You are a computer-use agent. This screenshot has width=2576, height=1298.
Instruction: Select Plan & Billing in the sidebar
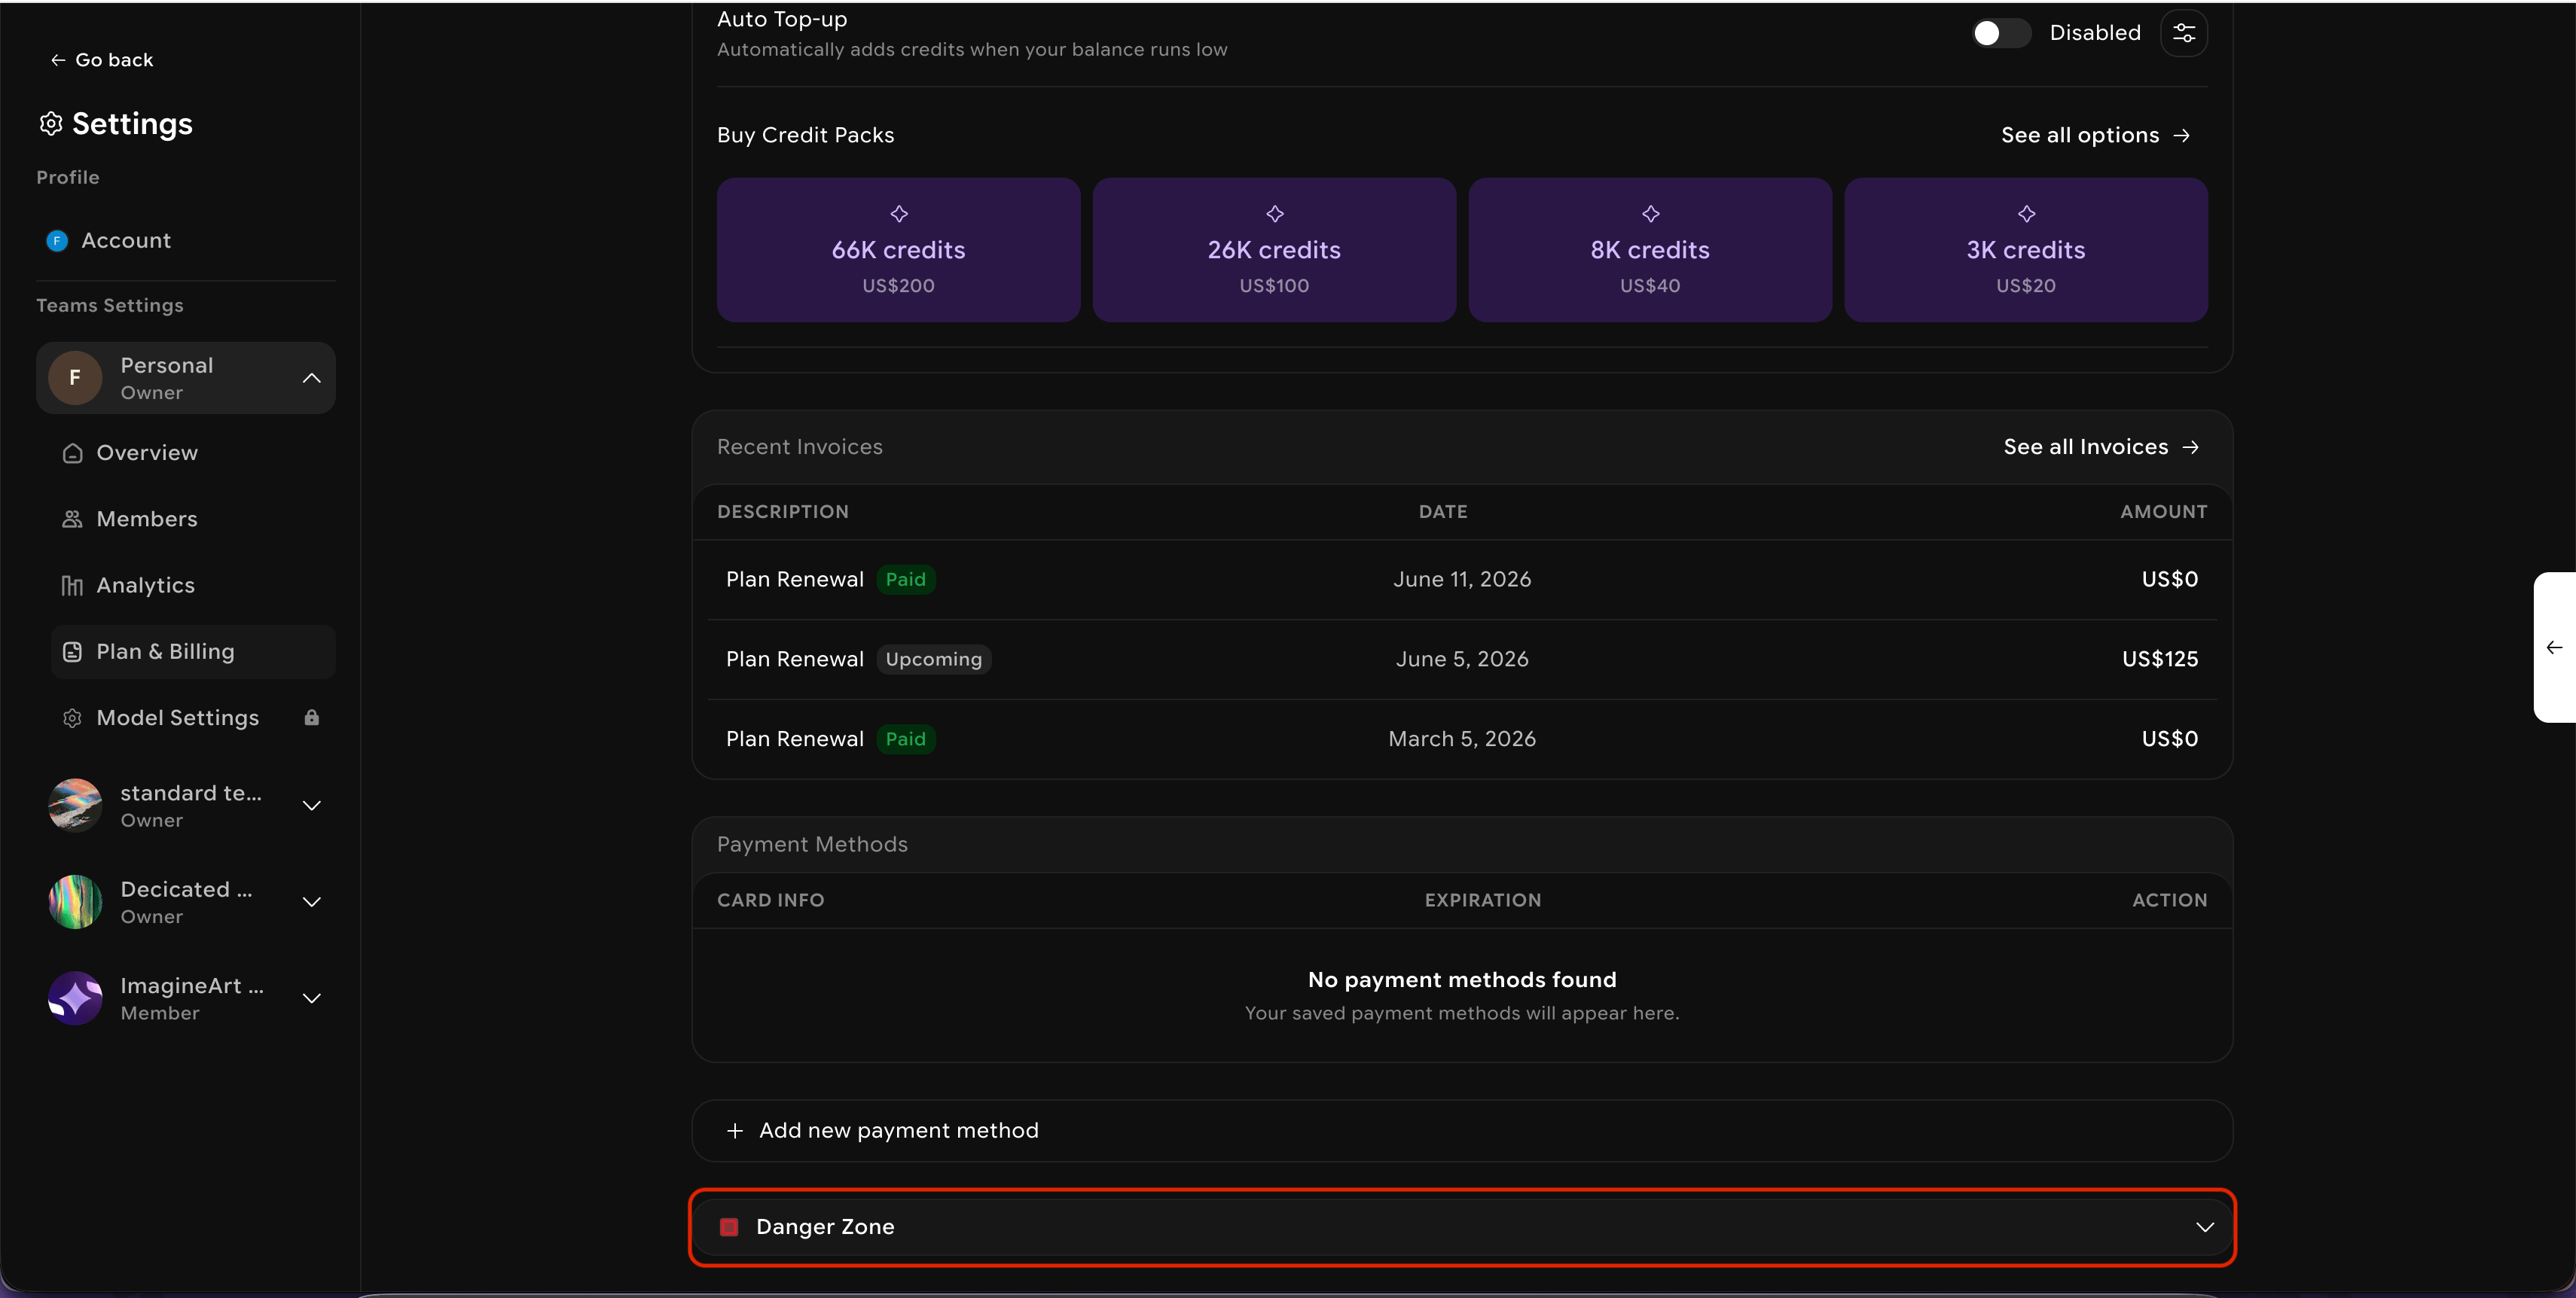[x=192, y=651]
